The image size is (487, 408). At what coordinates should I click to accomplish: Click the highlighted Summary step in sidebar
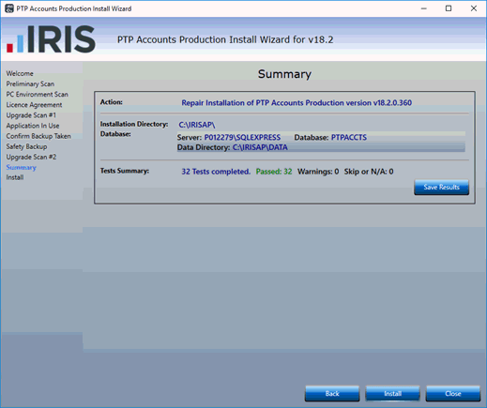21,167
